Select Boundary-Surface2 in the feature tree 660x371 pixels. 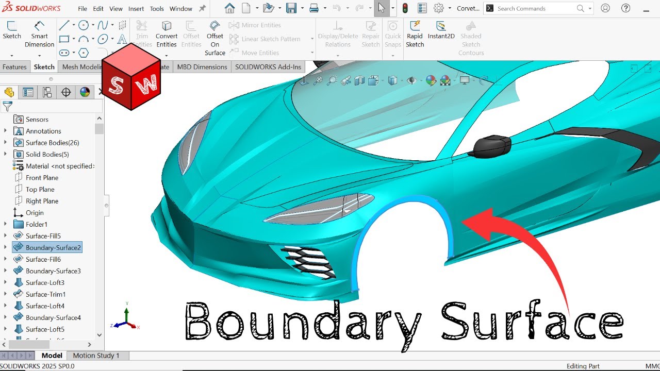click(x=47, y=248)
